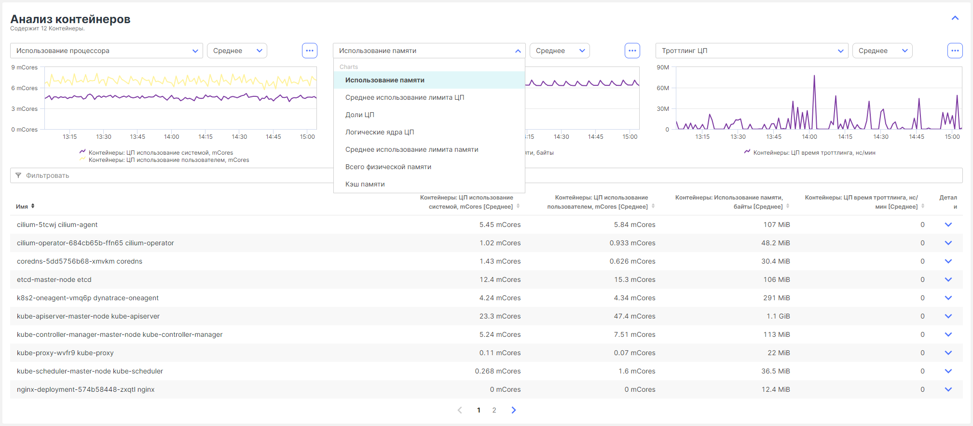Open the Среднее aggregation dropdown for CPU chart
The image size is (973, 426).
point(237,51)
